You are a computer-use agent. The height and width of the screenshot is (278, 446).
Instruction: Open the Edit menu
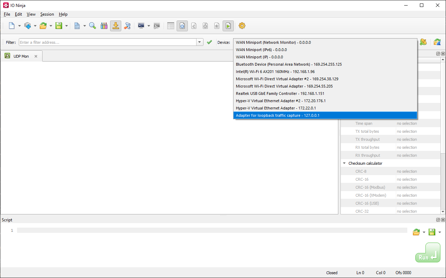[18, 14]
